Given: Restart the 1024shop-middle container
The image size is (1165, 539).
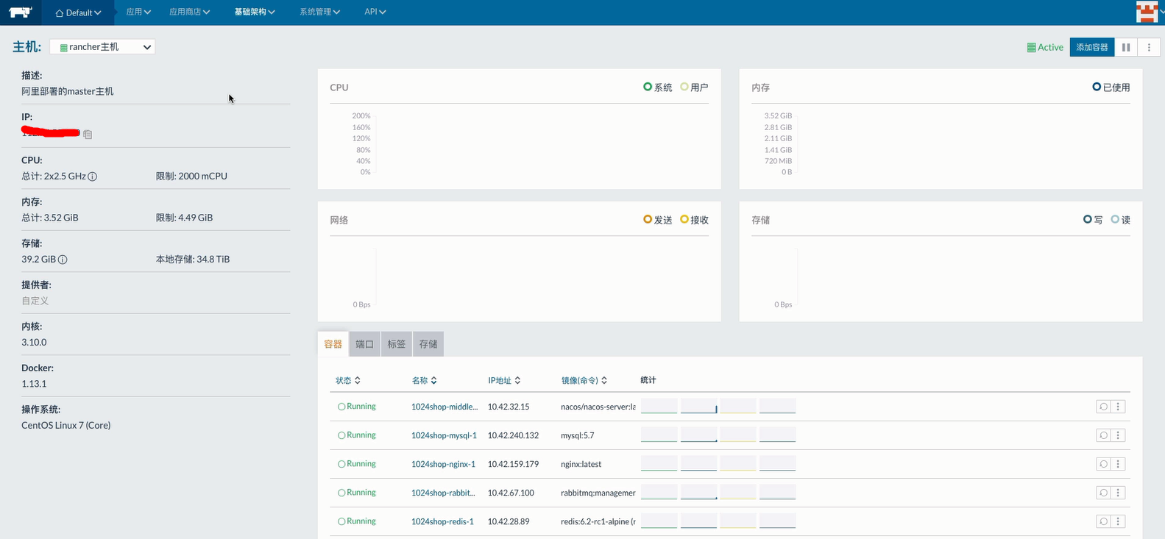Looking at the screenshot, I should (x=1103, y=407).
